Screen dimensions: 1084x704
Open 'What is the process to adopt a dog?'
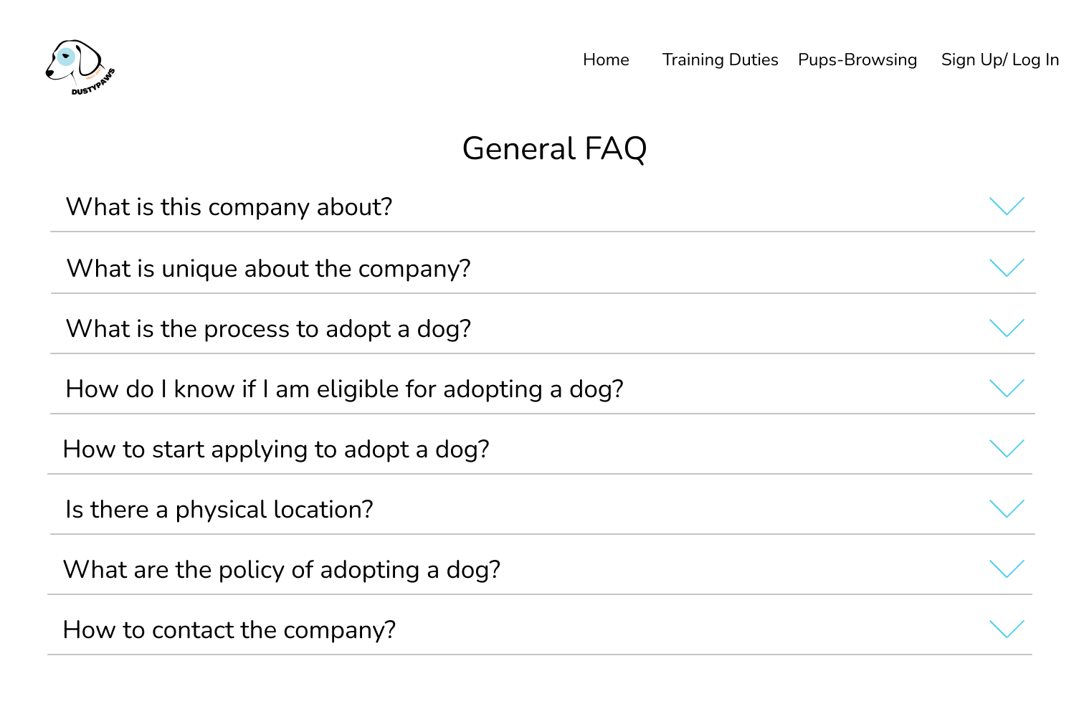pyautogui.click(x=269, y=329)
